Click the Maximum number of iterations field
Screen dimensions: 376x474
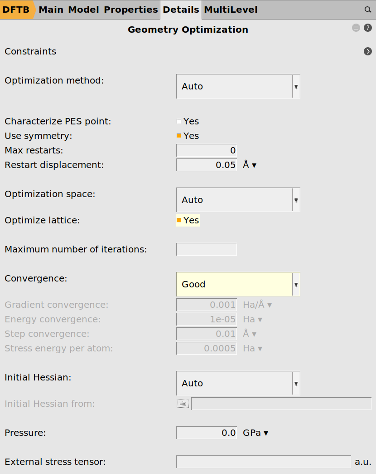tap(207, 249)
